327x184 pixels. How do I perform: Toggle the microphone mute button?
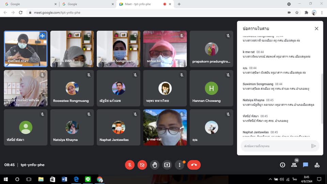[x=130, y=165]
